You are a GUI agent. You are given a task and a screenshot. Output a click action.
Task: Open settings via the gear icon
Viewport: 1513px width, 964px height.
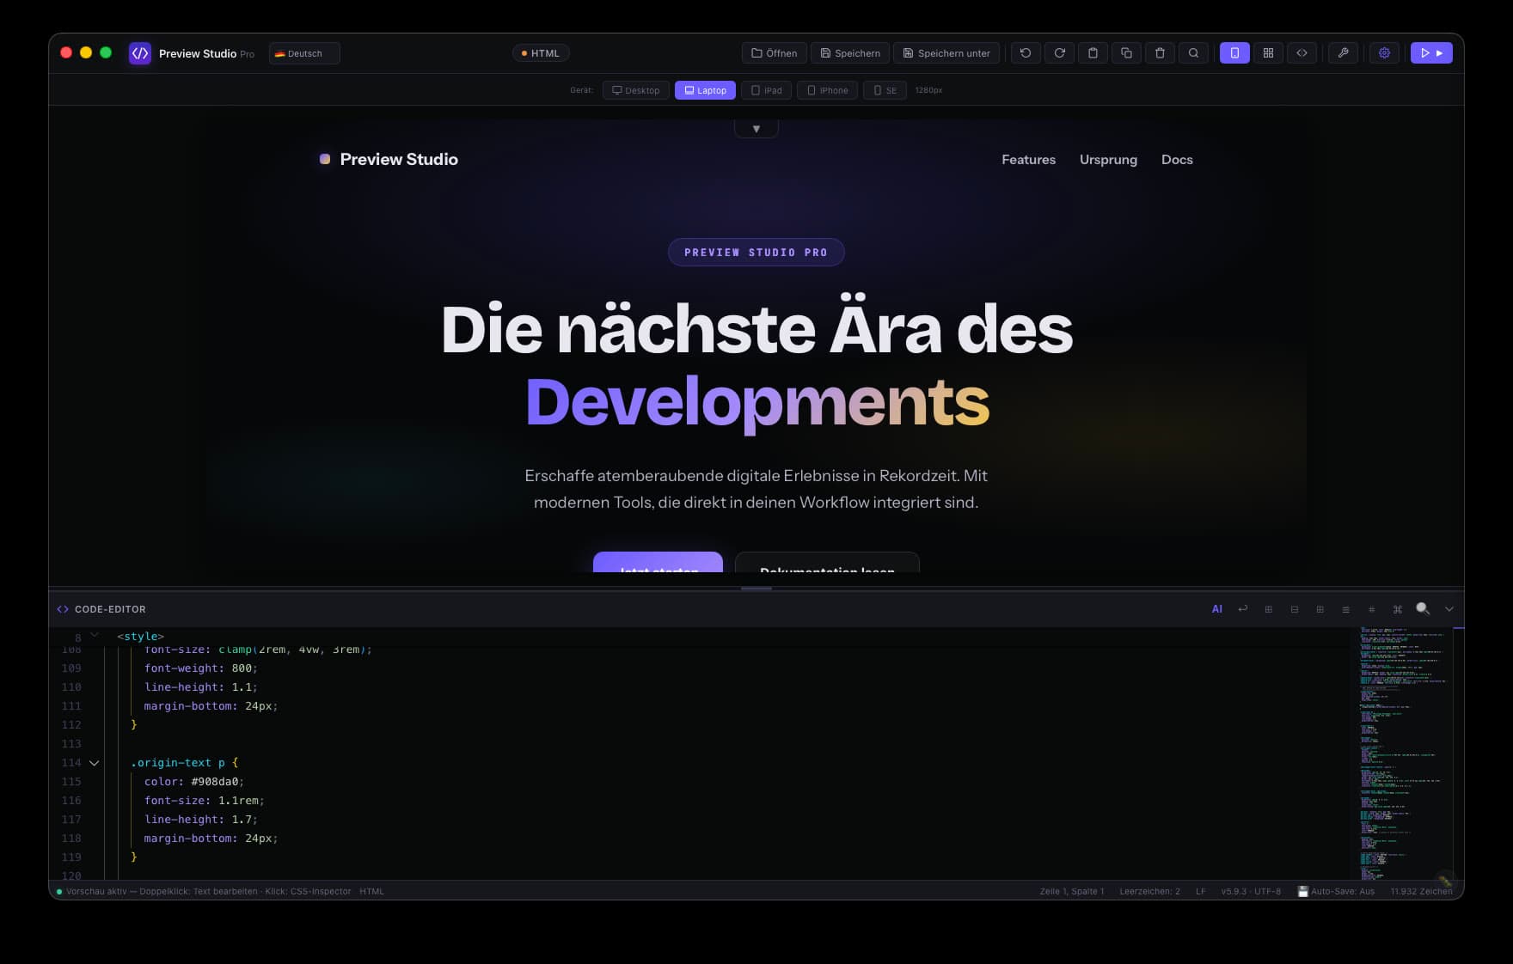click(x=1384, y=53)
